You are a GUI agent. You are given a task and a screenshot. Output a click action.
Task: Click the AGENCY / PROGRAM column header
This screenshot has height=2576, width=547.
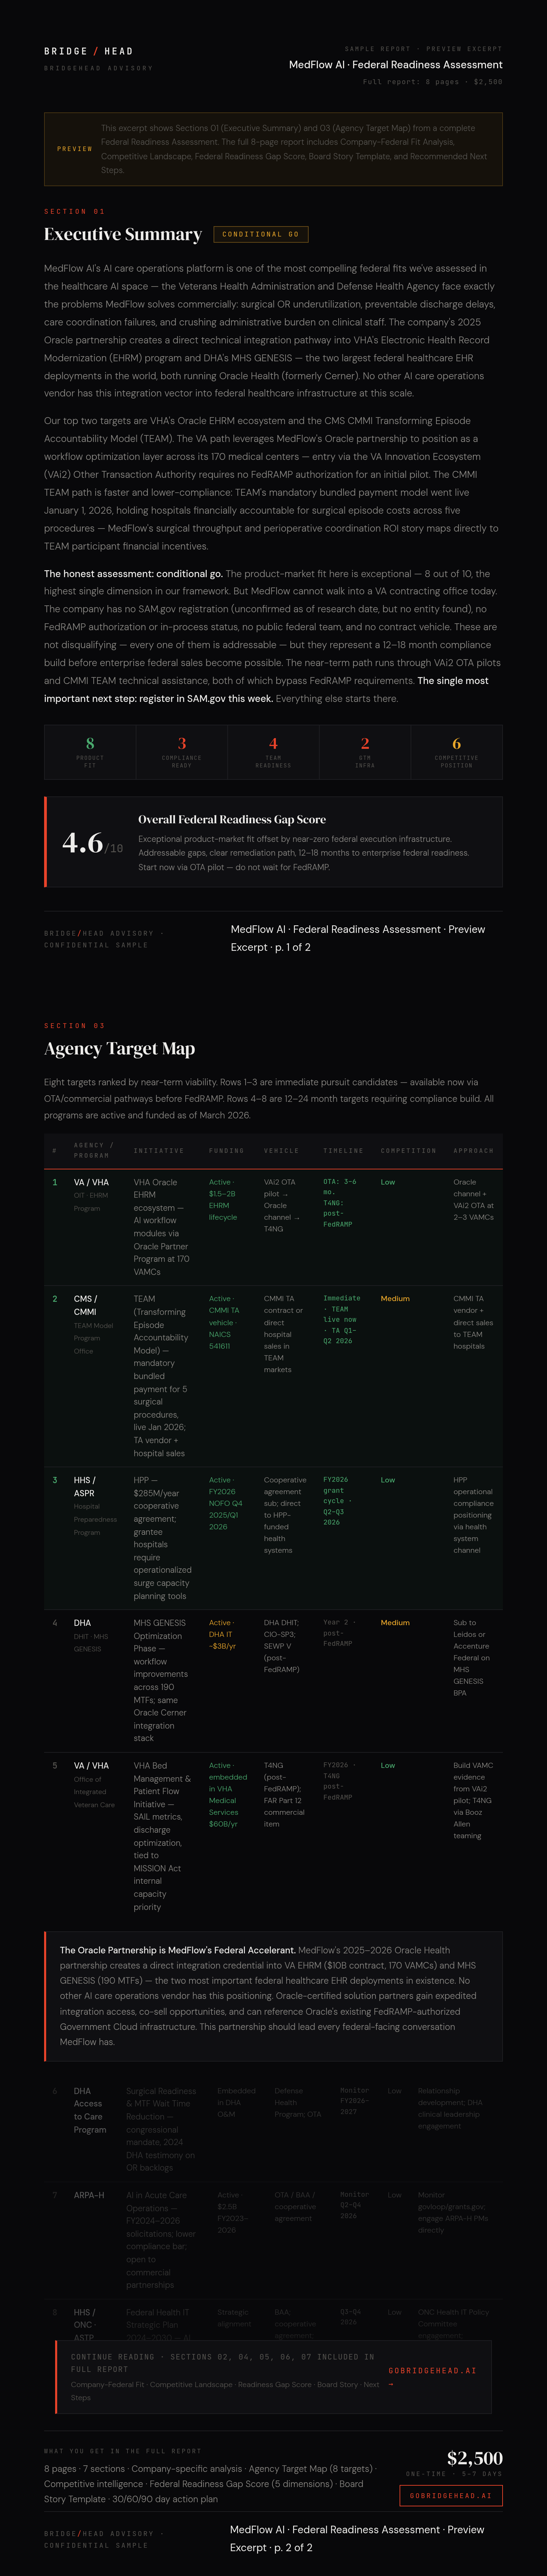coord(94,1150)
